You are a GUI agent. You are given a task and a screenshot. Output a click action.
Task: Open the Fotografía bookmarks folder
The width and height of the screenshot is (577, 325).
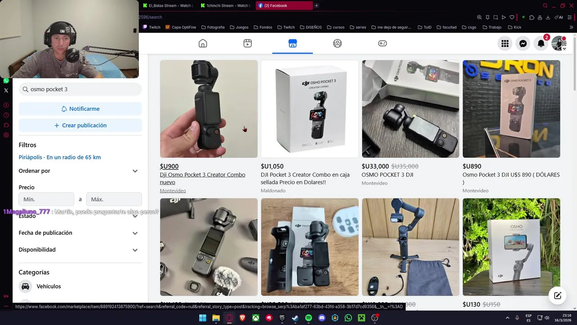click(x=213, y=27)
